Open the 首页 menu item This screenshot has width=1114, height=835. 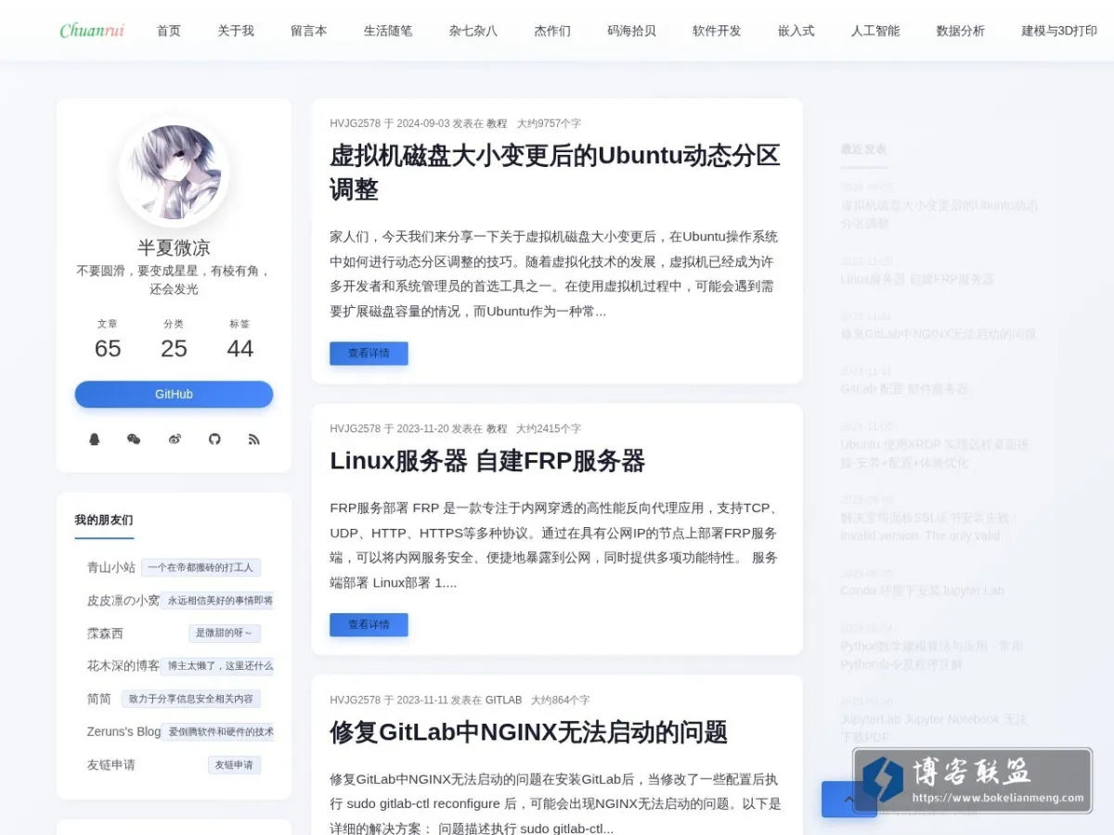[x=169, y=31]
